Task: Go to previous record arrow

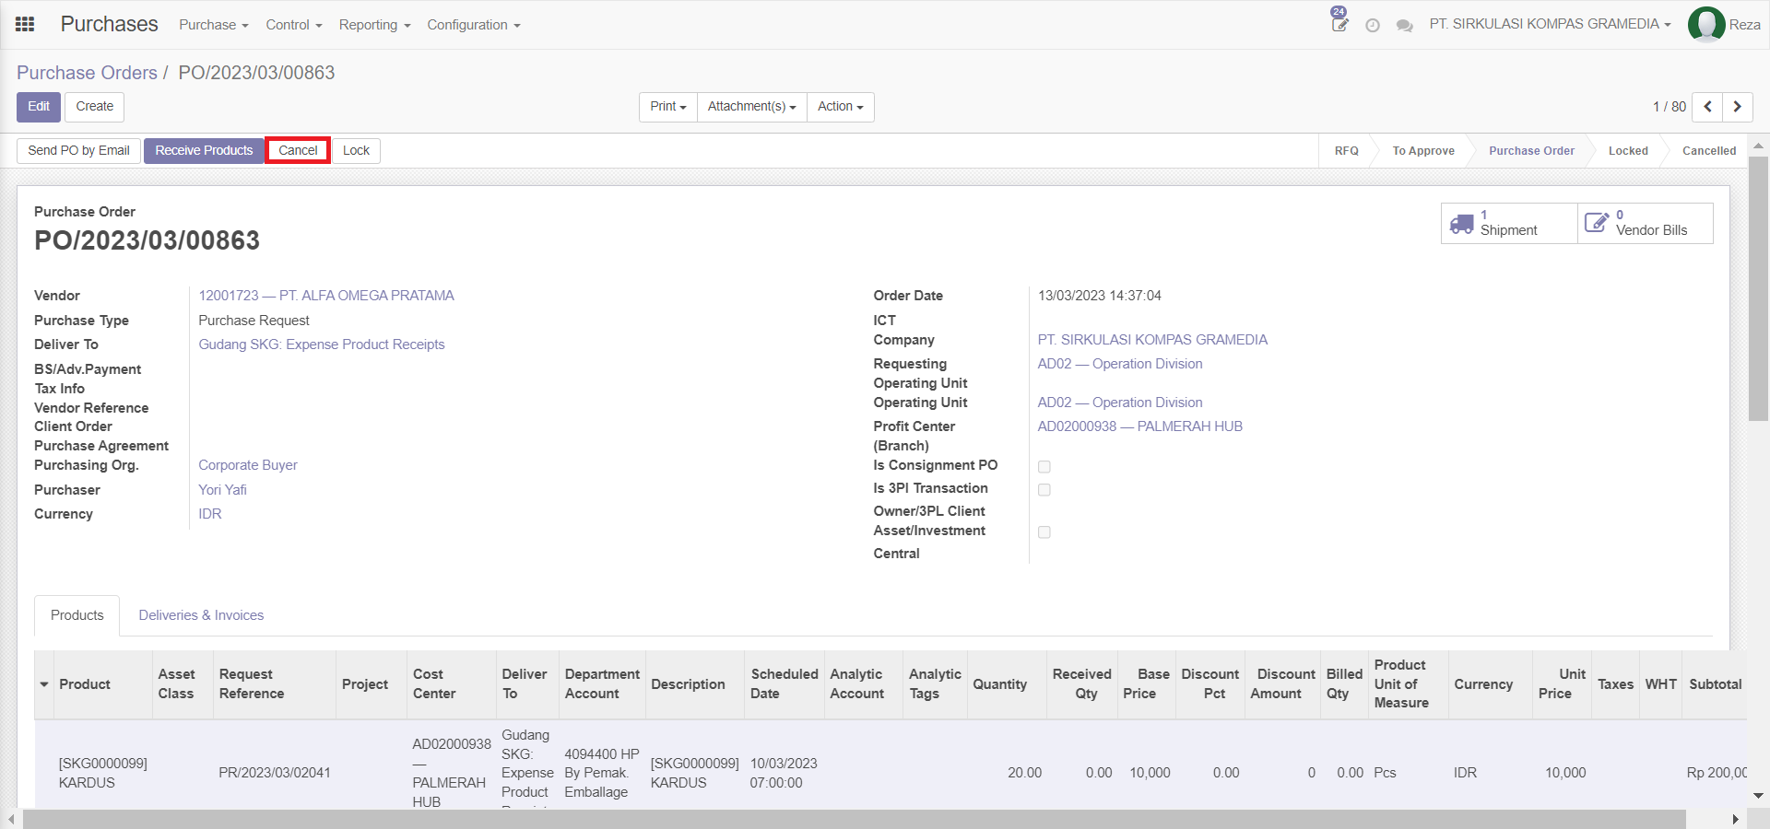Action: pos(1707,107)
